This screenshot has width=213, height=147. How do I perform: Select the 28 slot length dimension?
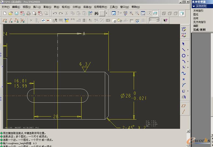tap(56, 116)
